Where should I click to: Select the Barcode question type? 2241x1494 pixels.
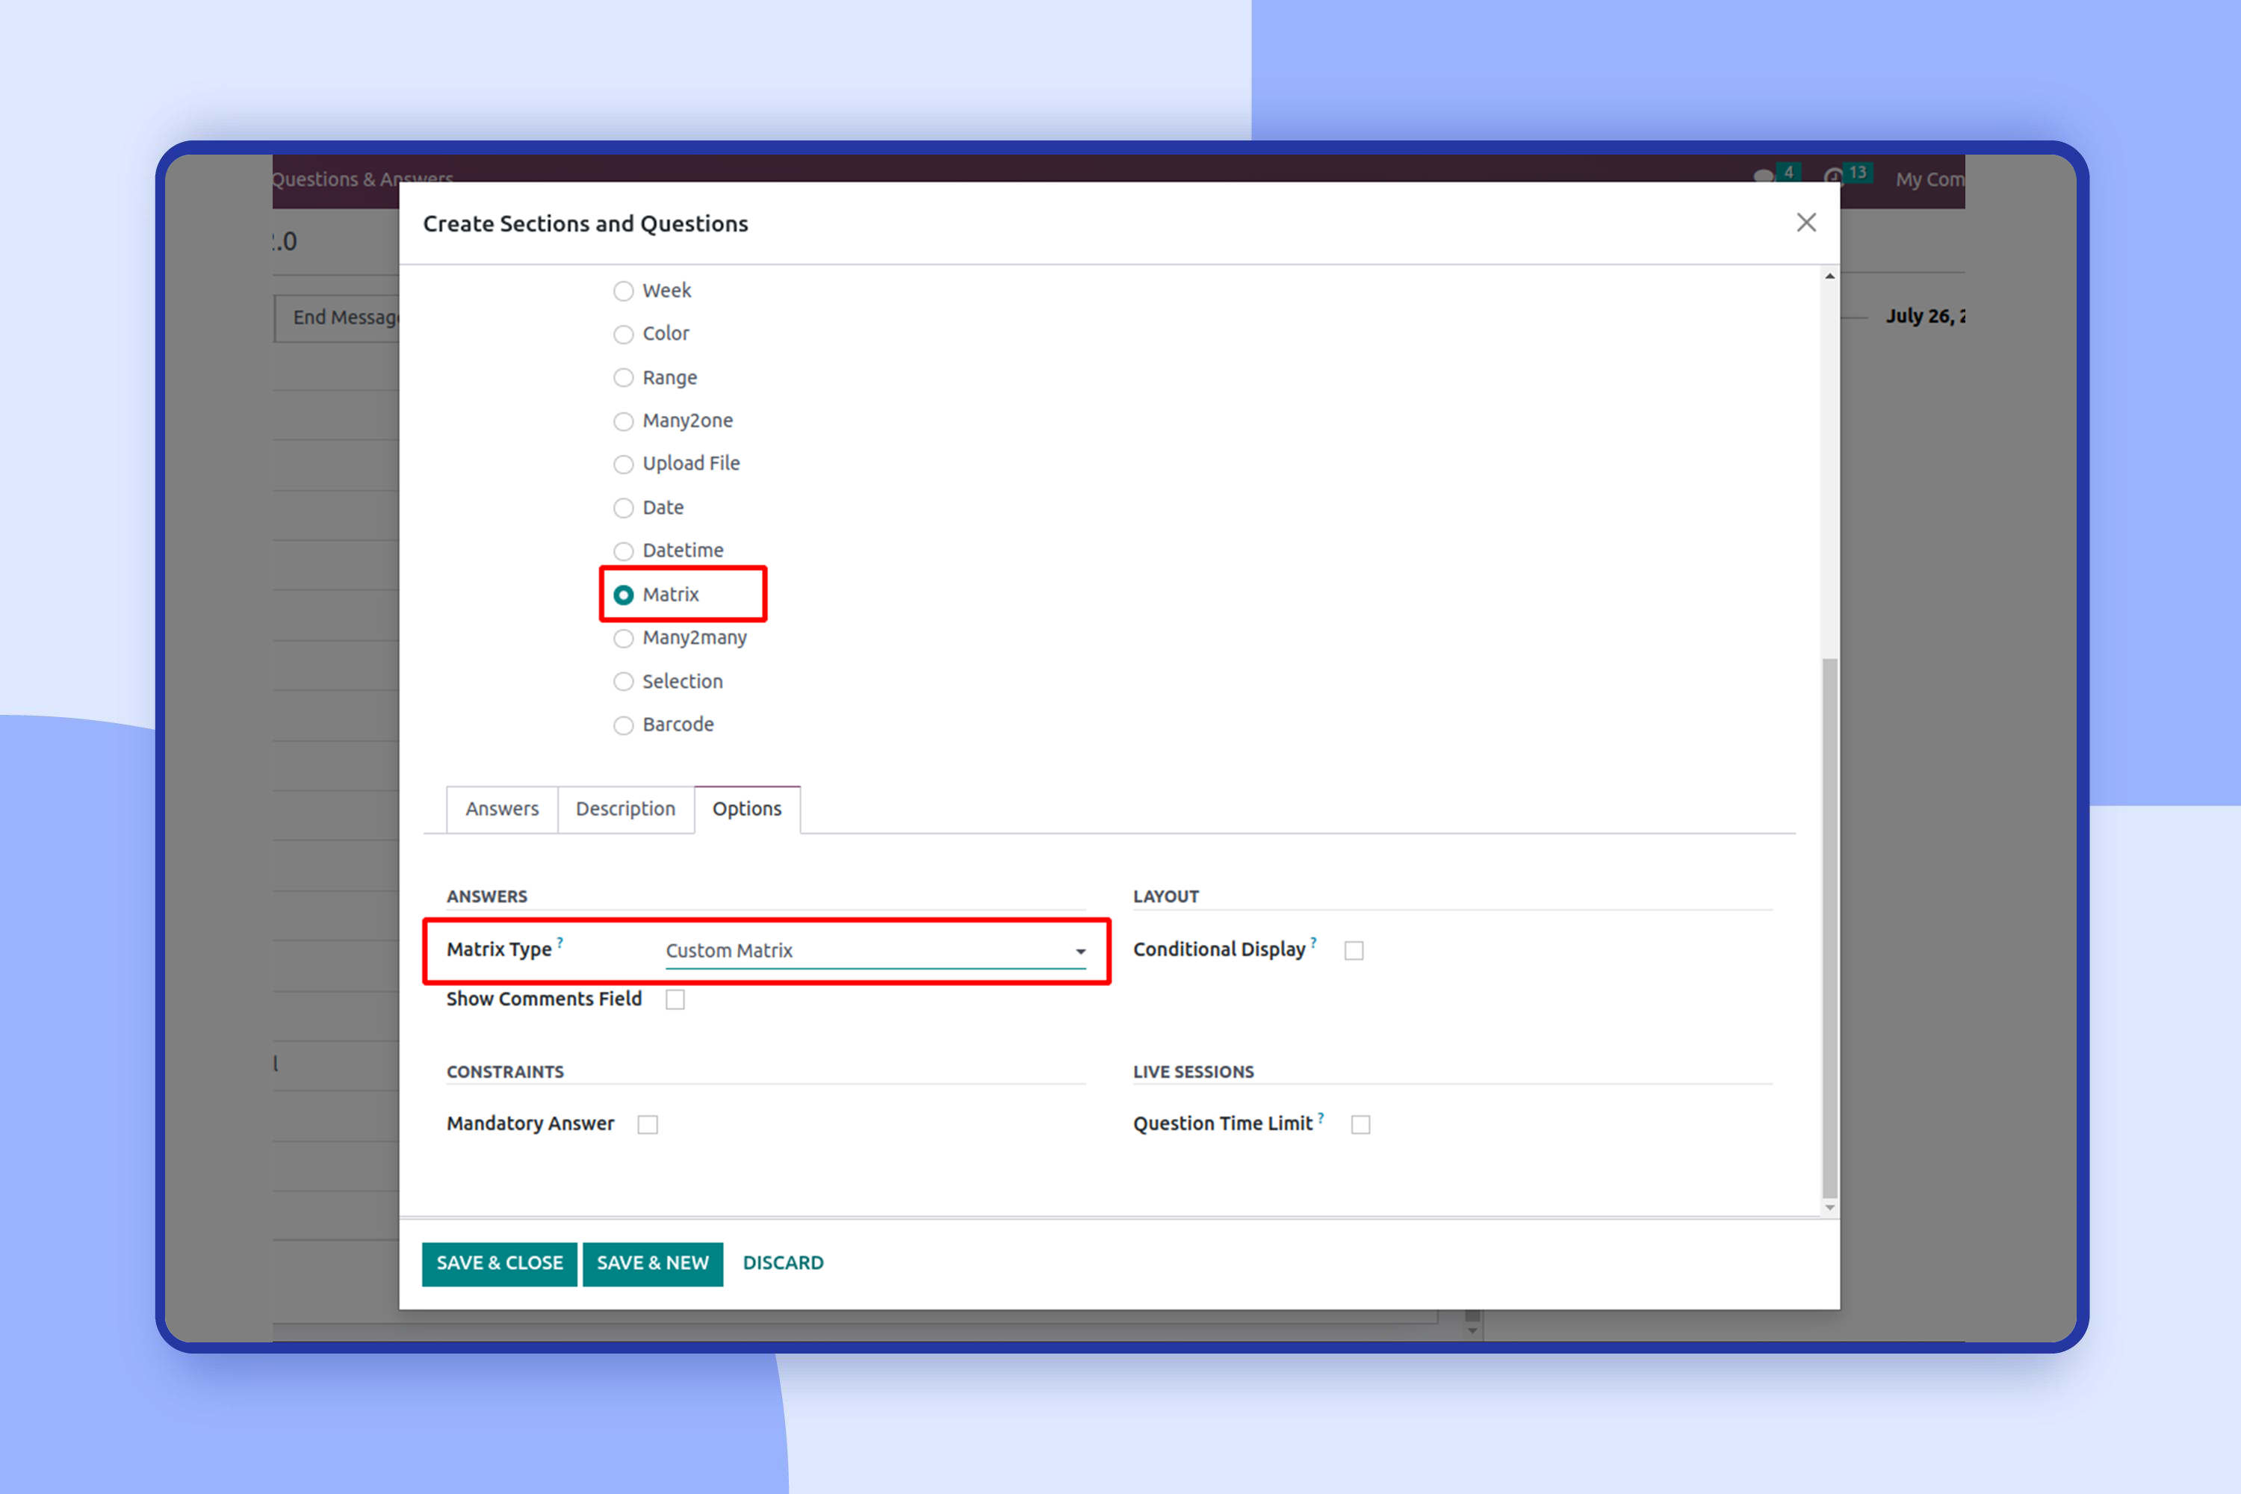pos(623,725)
